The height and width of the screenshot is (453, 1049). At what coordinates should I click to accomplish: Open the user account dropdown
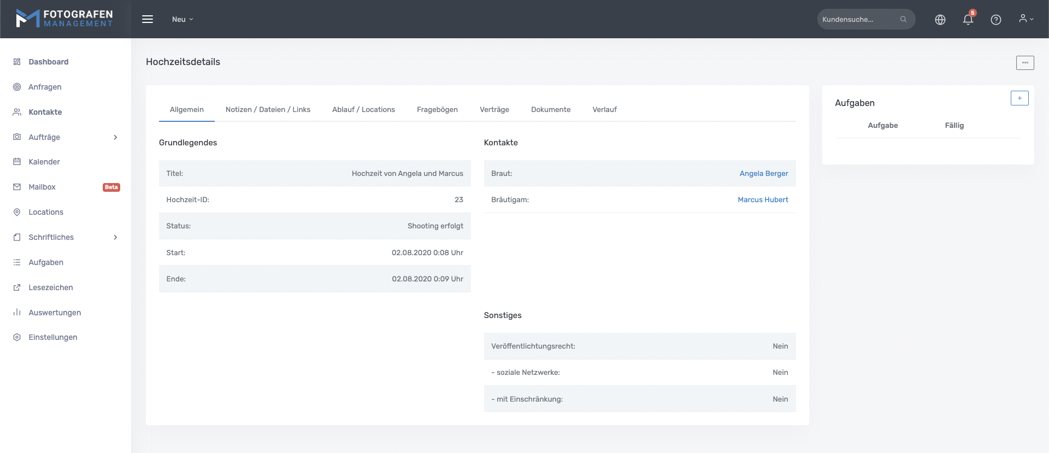[1026, 19]
